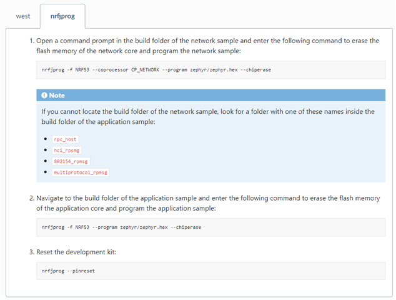Click bullet before multiprotocol_rpmsg item
The height and width of the screenshot is (300, 396).
[x=46, y=172]
